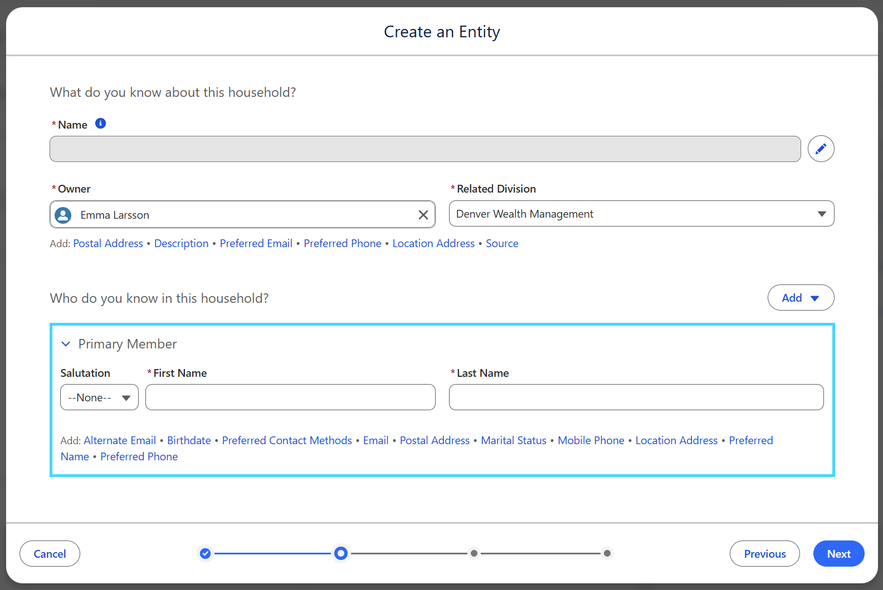Click the First Name input field
This screenshot has width=883, height=590.
[x=290, y=397]
